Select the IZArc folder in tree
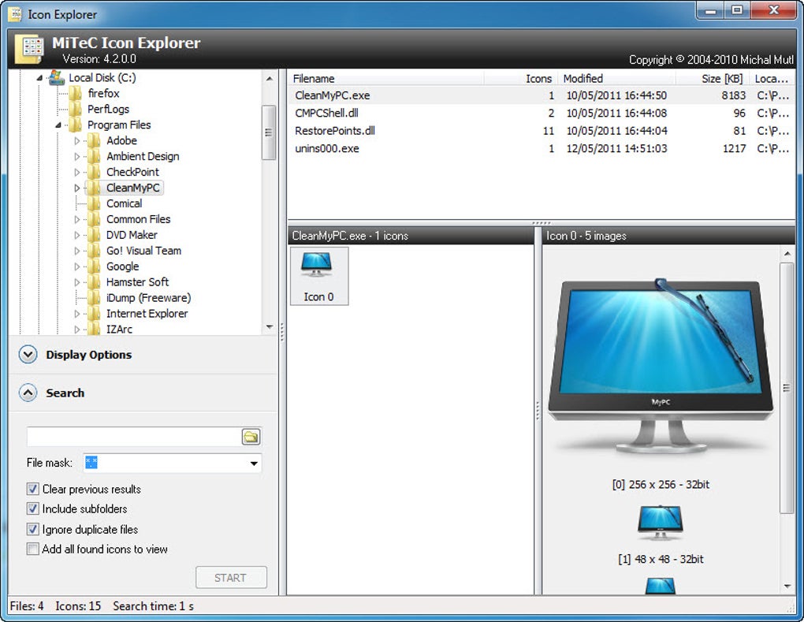Image resolution: width=804 pixels, height=622 pixels. 119,330
